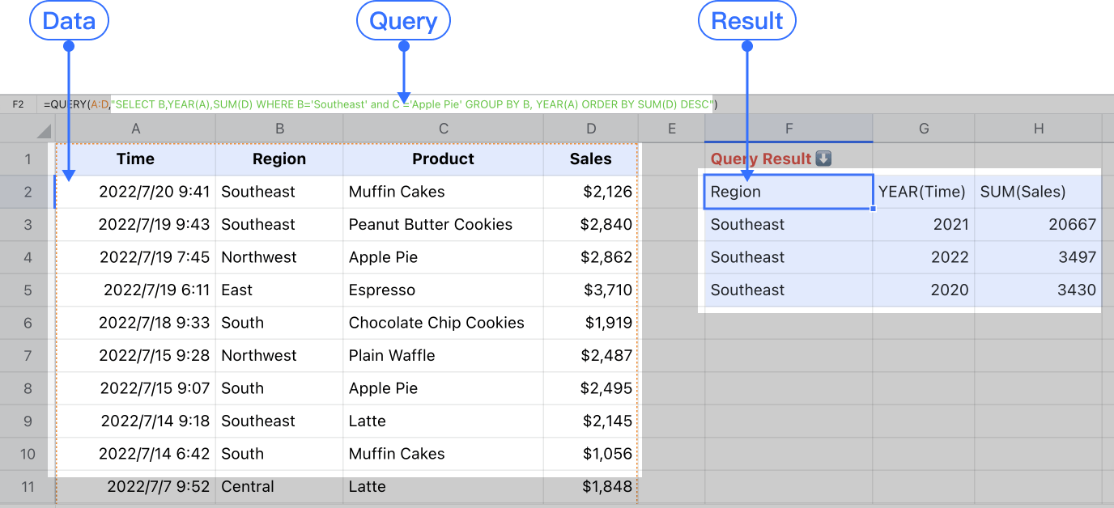Image resolution: width=1114 pixels, height=508 pixels.
Task: Select column H header
Action: click(x=1039, y=129)
